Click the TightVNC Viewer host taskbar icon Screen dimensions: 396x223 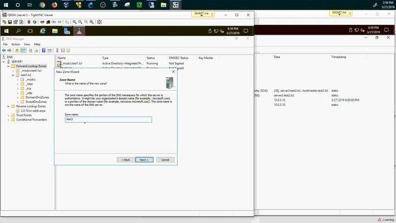(176, 5)
